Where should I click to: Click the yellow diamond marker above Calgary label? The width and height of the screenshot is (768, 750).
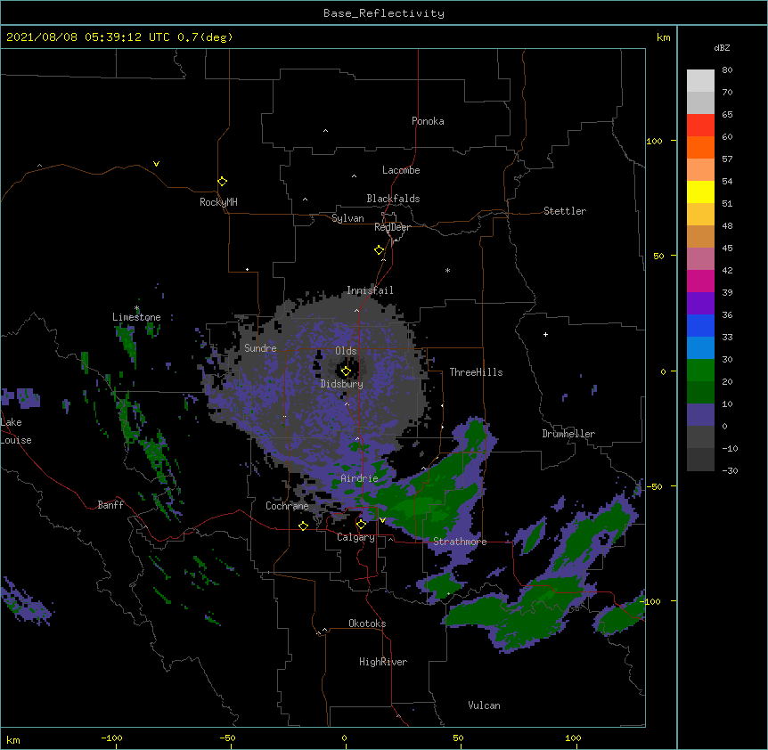361,525
